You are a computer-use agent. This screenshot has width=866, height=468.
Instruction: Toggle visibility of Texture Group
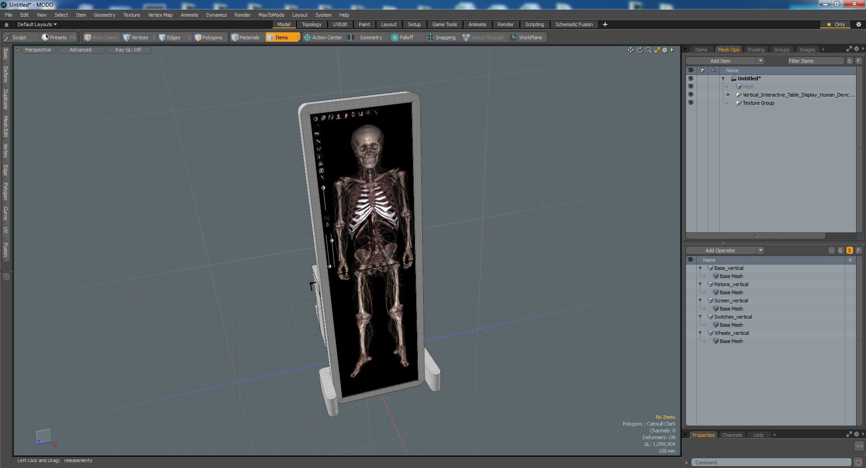690,103
